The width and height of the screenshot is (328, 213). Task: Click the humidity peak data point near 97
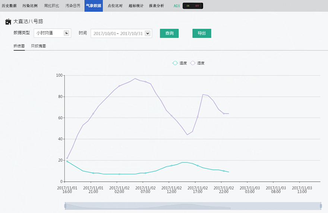pyautogui.click(x=135, y=78)
